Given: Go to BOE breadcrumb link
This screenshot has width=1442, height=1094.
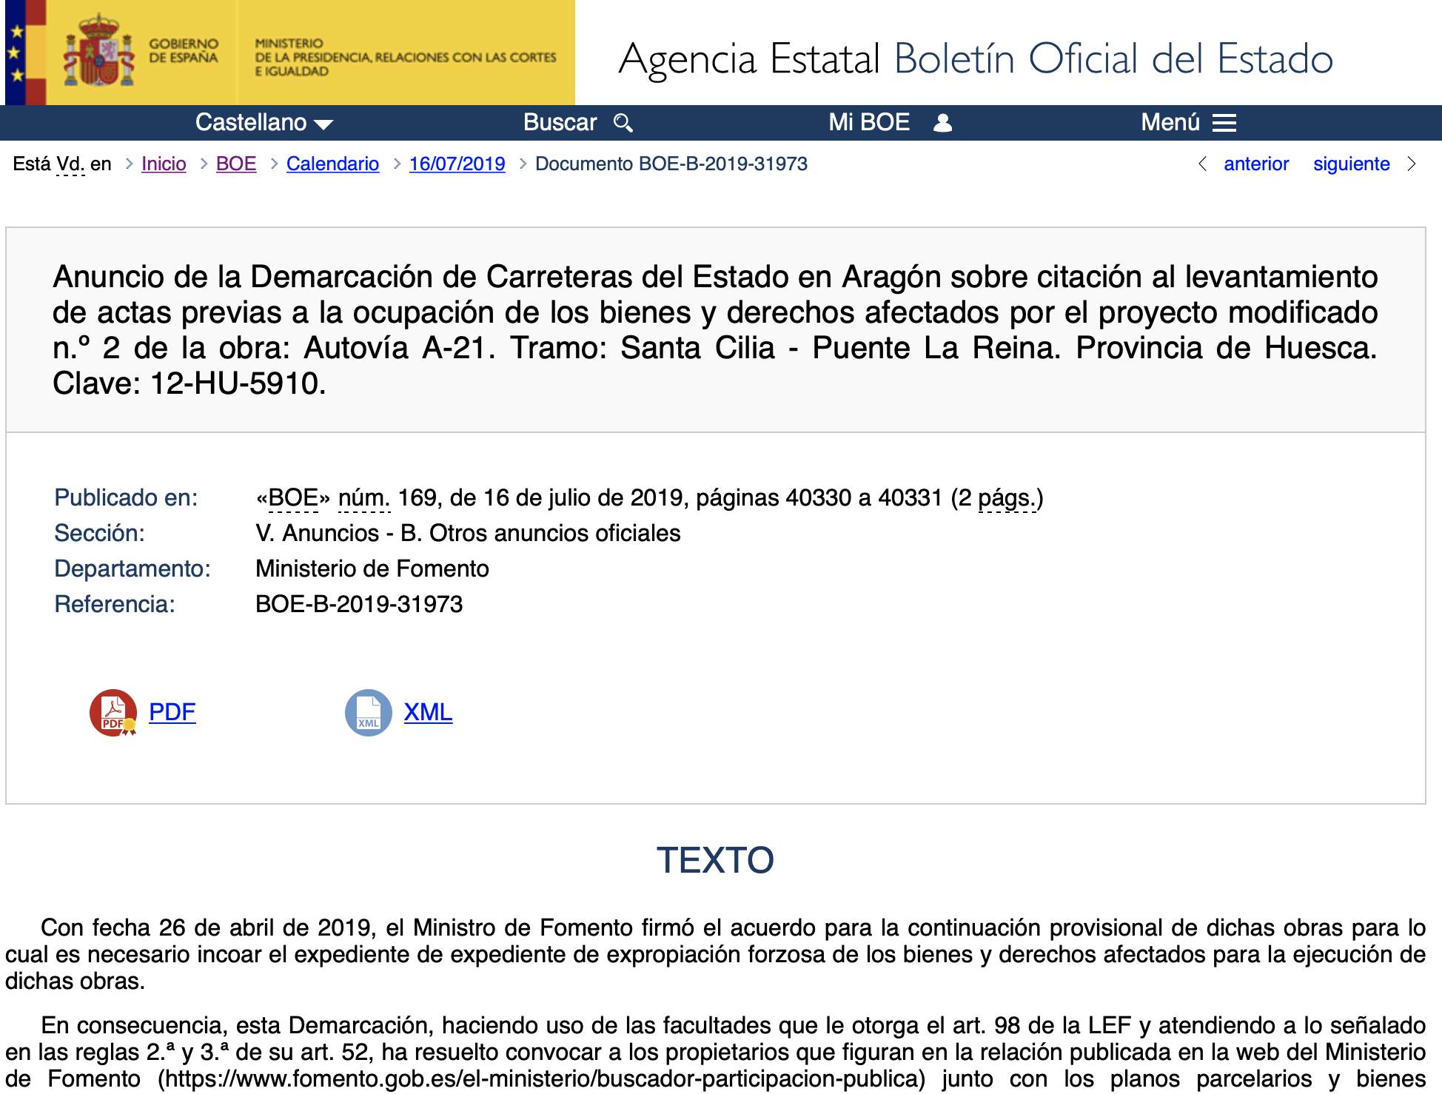Looking at the screenshot, I should (x=236, y=164).
